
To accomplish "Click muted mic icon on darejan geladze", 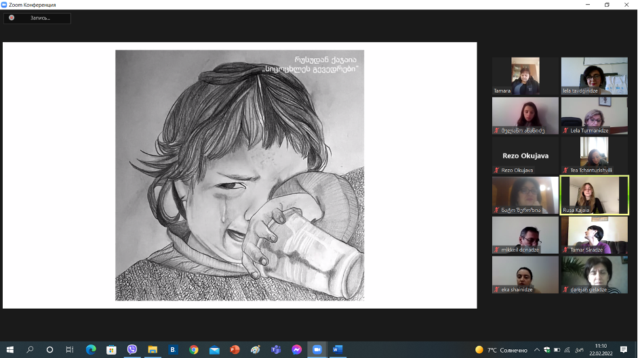I will [565, 290].
